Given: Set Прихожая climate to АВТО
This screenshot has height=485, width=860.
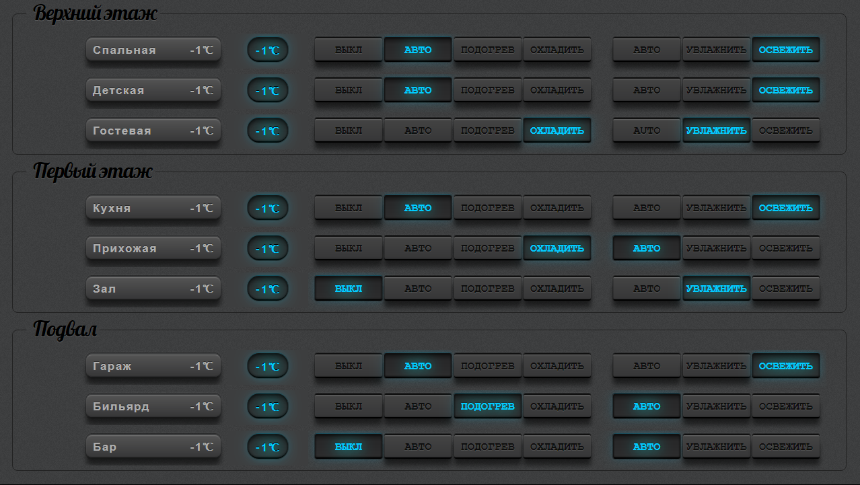Looking at the screenshot, I should 418,248.
